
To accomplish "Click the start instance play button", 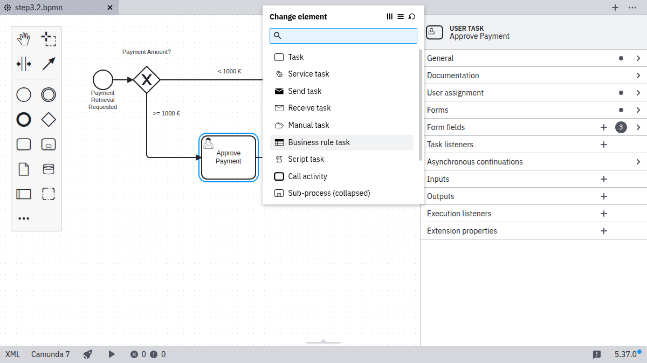I will coord(112,354).
